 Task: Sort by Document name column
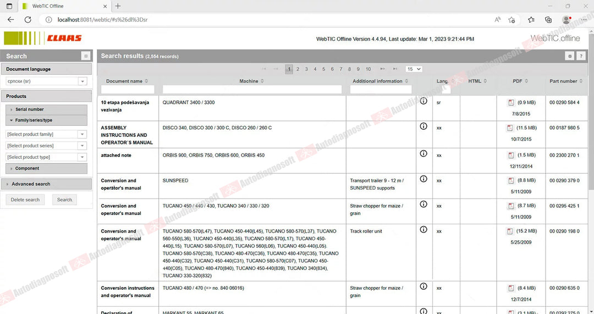127,81
